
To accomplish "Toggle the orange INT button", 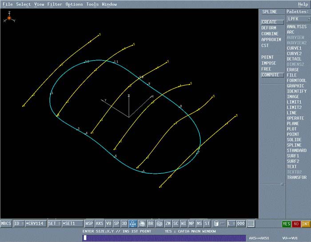I will point(305,224).
